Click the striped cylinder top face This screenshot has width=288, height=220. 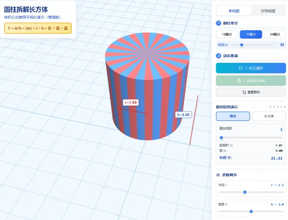click(147, 56)
